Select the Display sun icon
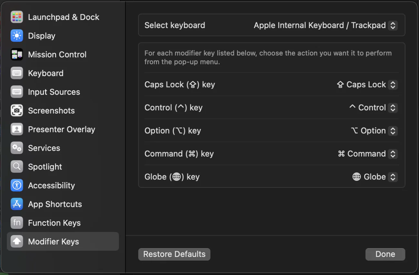The height and width of the screenshot is (275, 419). click(17, 36)
